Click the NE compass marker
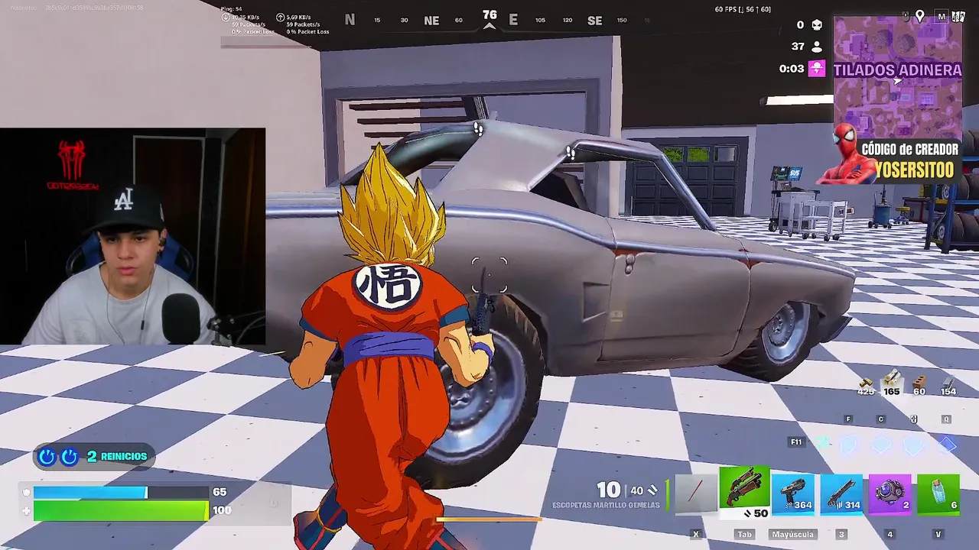This screenshot has width=979, height=550. point(431,21)
